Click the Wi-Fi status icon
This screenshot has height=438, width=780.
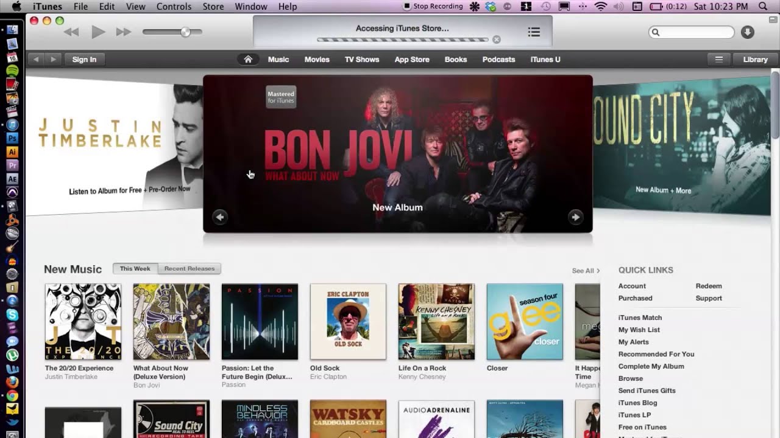coord(601,7)
